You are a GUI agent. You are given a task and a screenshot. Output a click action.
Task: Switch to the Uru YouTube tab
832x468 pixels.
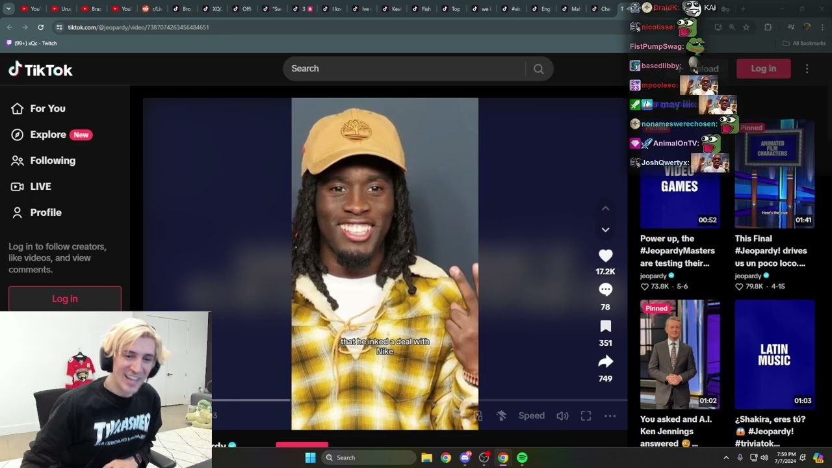click(x=62, y=9)
